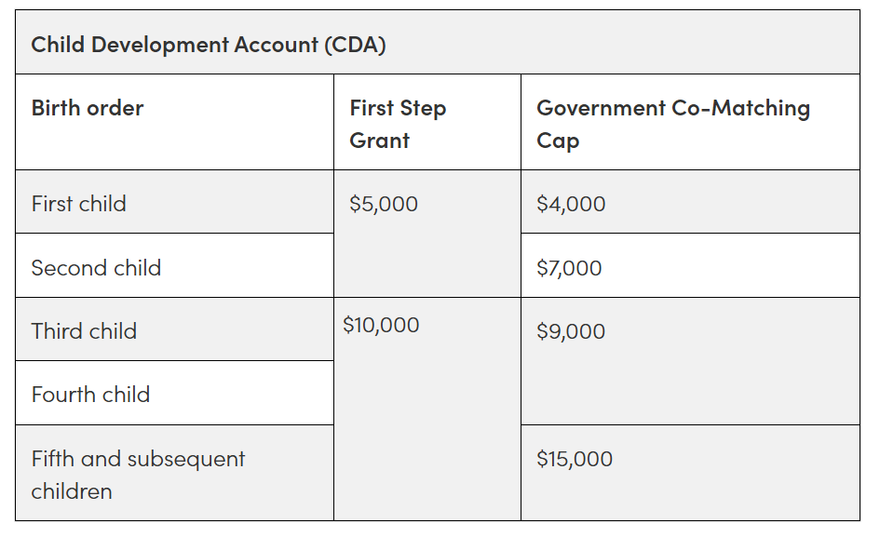
Task: Click the $15,000 co-matching cap value
Action: [x=575, y=459]
